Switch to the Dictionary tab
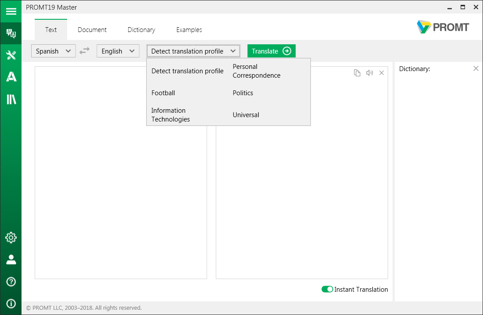The image size is (483, 315). click(141, 29)
